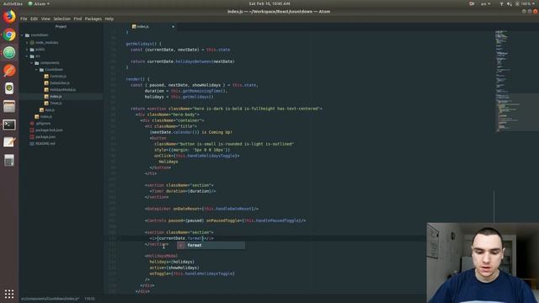The width and height of the screenshot is (539, 303).
Task: Click the HolidaysModal tag line in code
Action: click(x=161, y=256)
